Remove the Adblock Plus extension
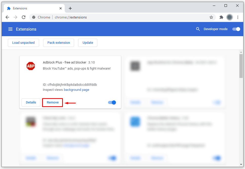245x169 pixels. pyautogui.click(x=52, y=102)
